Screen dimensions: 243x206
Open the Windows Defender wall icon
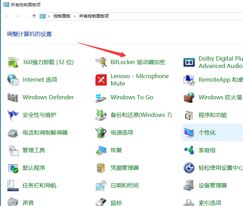[13, 98]
